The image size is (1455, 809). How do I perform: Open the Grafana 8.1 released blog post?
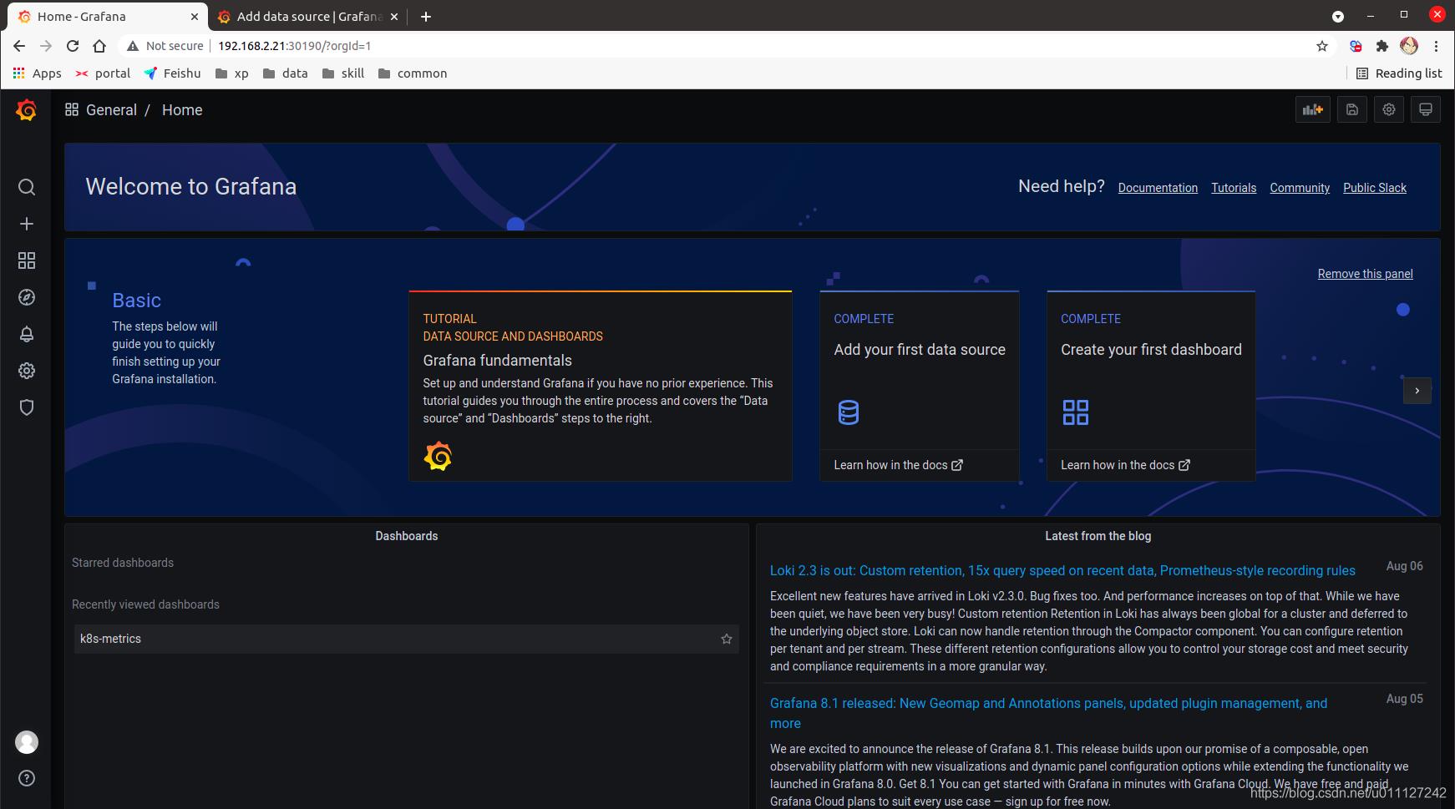[1048, 713]
